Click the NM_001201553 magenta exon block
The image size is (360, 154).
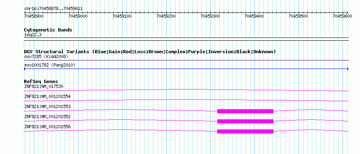point(245,111)
